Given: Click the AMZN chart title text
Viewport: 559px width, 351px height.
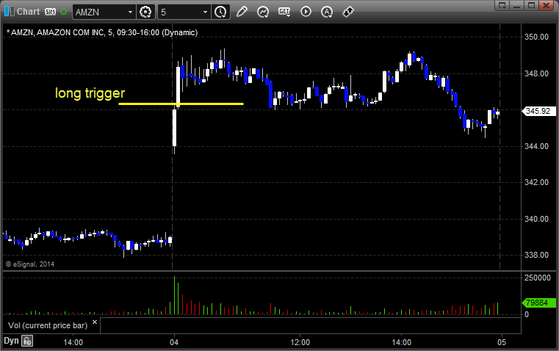Looking at the screenshot, I should (x=102, y=32).
